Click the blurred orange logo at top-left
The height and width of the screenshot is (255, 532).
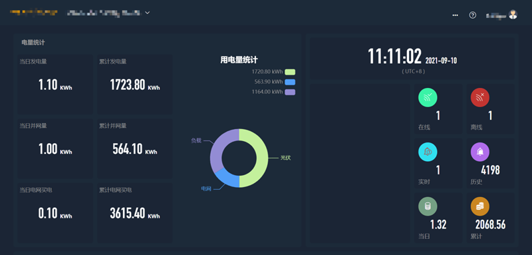33,13
